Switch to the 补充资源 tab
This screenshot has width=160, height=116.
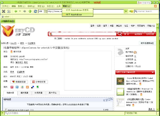pyautogui.click(x=38, y=93)
